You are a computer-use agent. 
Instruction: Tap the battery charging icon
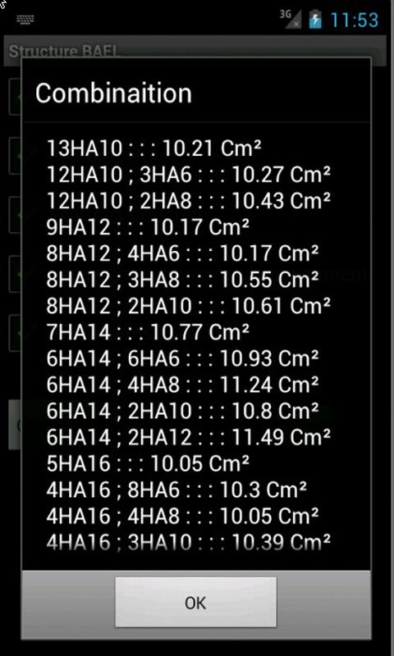tap(315, 19)
